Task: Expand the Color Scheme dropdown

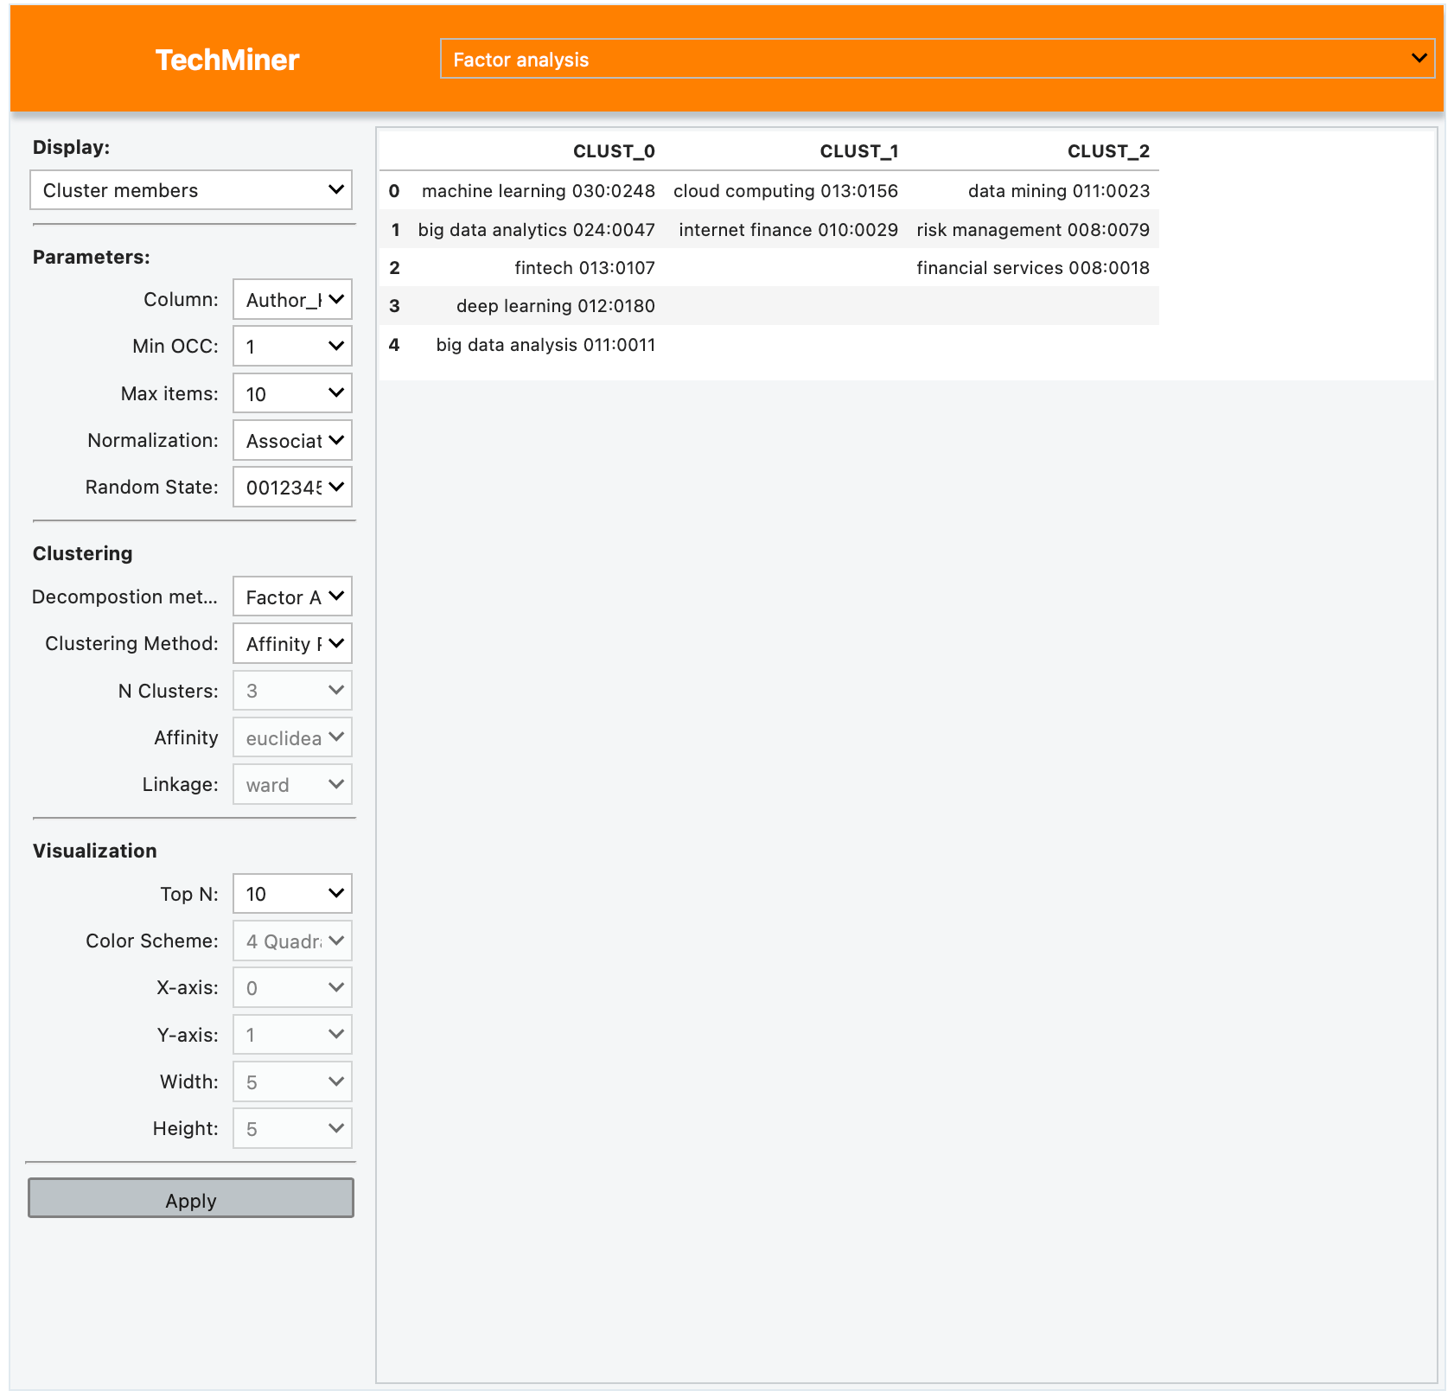Action: coord(292,941)
